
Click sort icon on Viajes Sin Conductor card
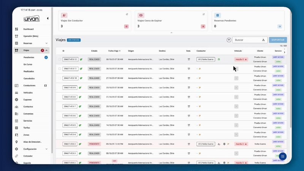[127, 14]
